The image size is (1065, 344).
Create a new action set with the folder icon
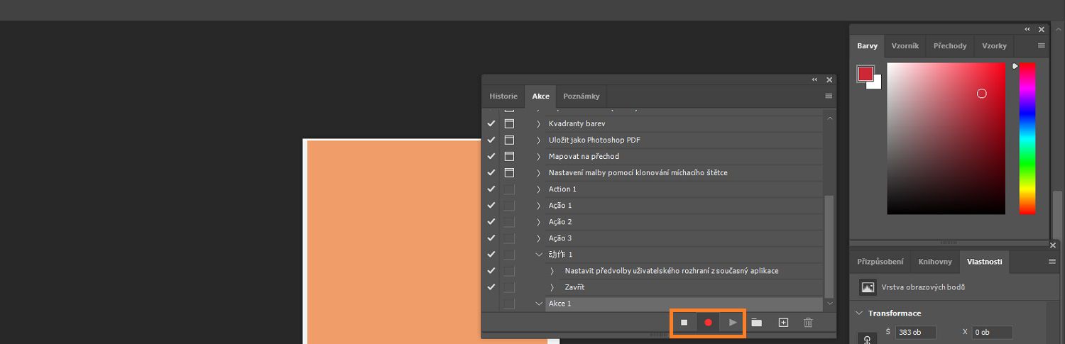(757, 323)
